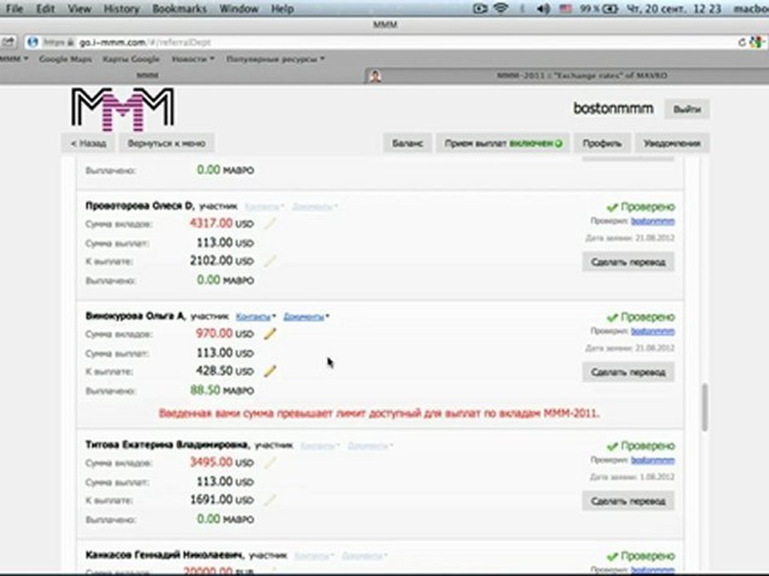
Task: Click the MMM logo
Action: 123,109
